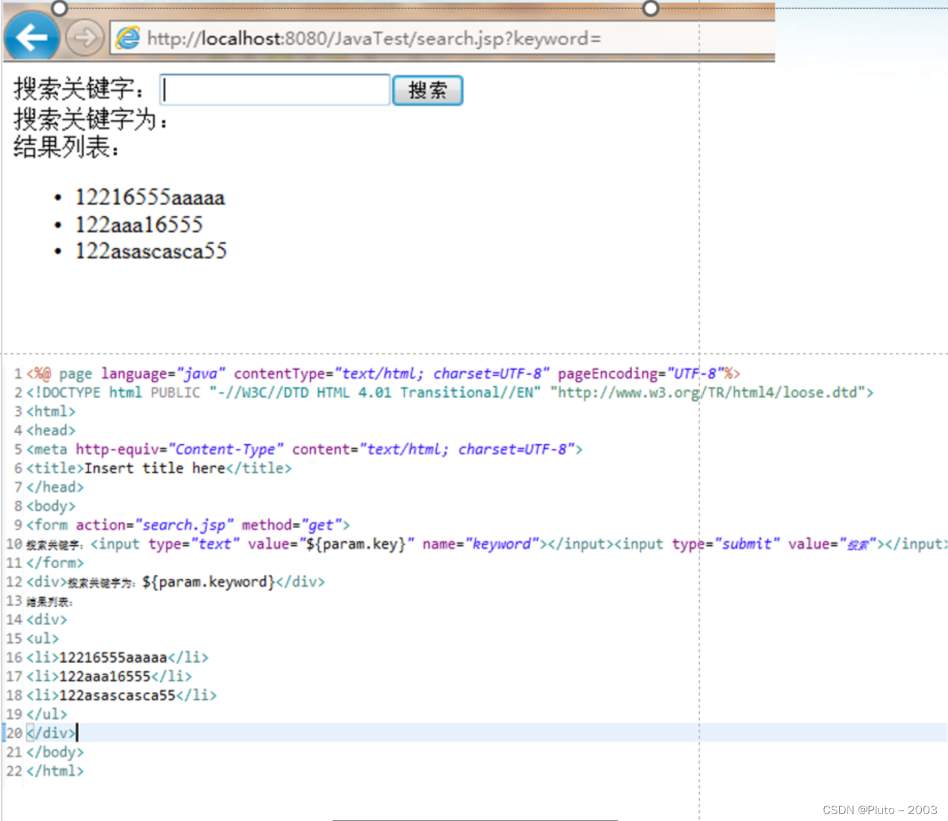Viewport: 948px width, 821px height.
Task: Select the title line 'Insert title here'
Action: pyautogui.click(x=159, y=468)
